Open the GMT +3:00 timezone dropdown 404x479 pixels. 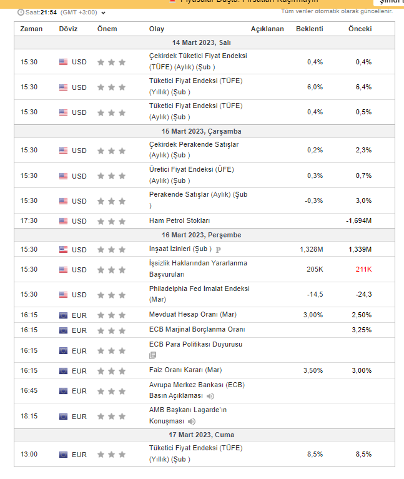click(103, 12)
